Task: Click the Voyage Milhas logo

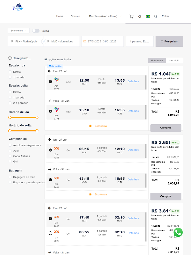Action: coord(18,7)
